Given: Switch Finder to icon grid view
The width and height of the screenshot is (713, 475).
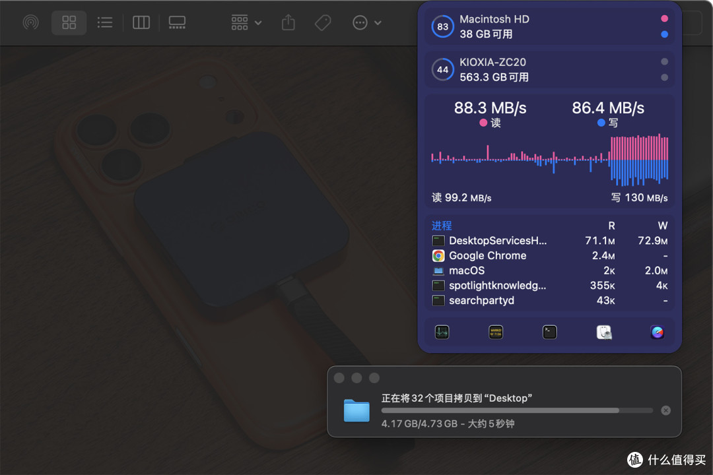Looking at the screenshot, I should coord(69,22).
